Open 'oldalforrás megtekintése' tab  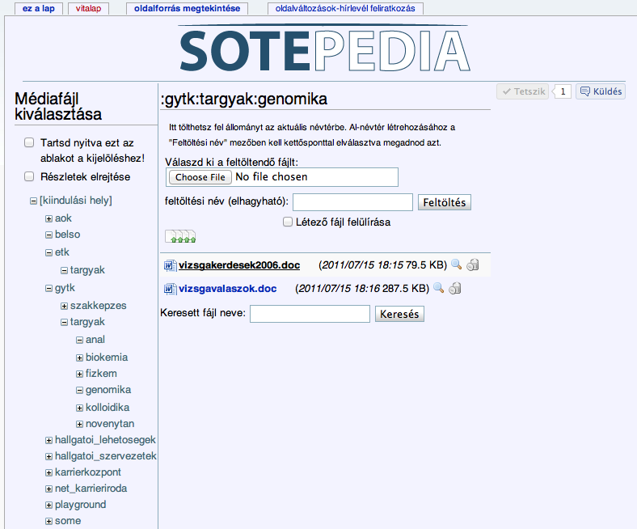coord(187,9)
